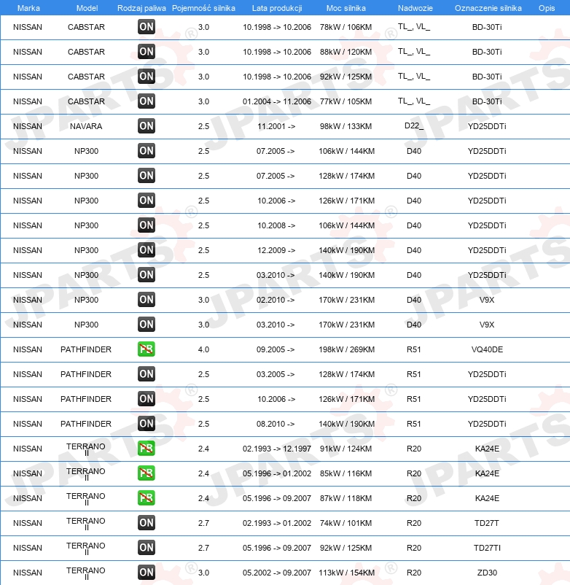Click the 77kW / 105KM power cell
Screen dimensions: 570x585
pyautogui.click(x=346, y=101)
